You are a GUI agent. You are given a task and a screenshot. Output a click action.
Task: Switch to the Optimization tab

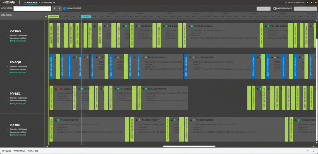tap(48, 2)
